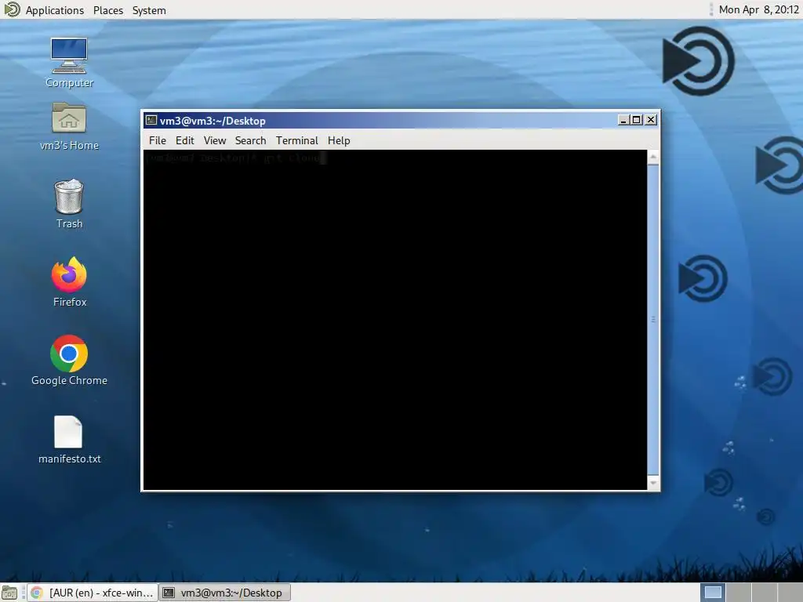Open the Help menu in terminal
Screen dimensions: 803x602
[339, 140]
